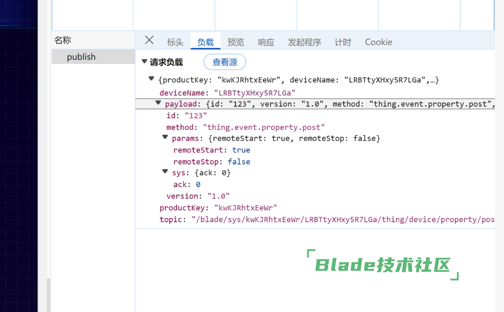Open the 预览 tab
Screen dimensions: 504x312
pyautogui.click(x=236, y=42)
